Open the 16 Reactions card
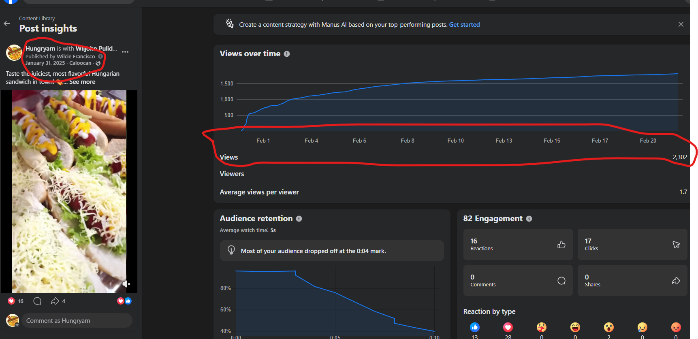The width and height of the screenshot is (698, 339). click(x=518, y=245)
